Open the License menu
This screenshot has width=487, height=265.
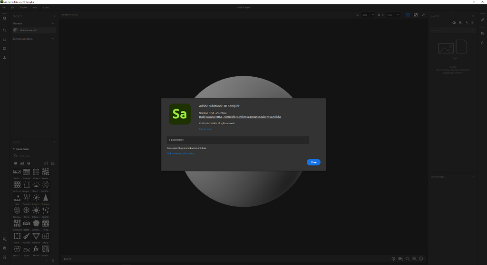45,8
